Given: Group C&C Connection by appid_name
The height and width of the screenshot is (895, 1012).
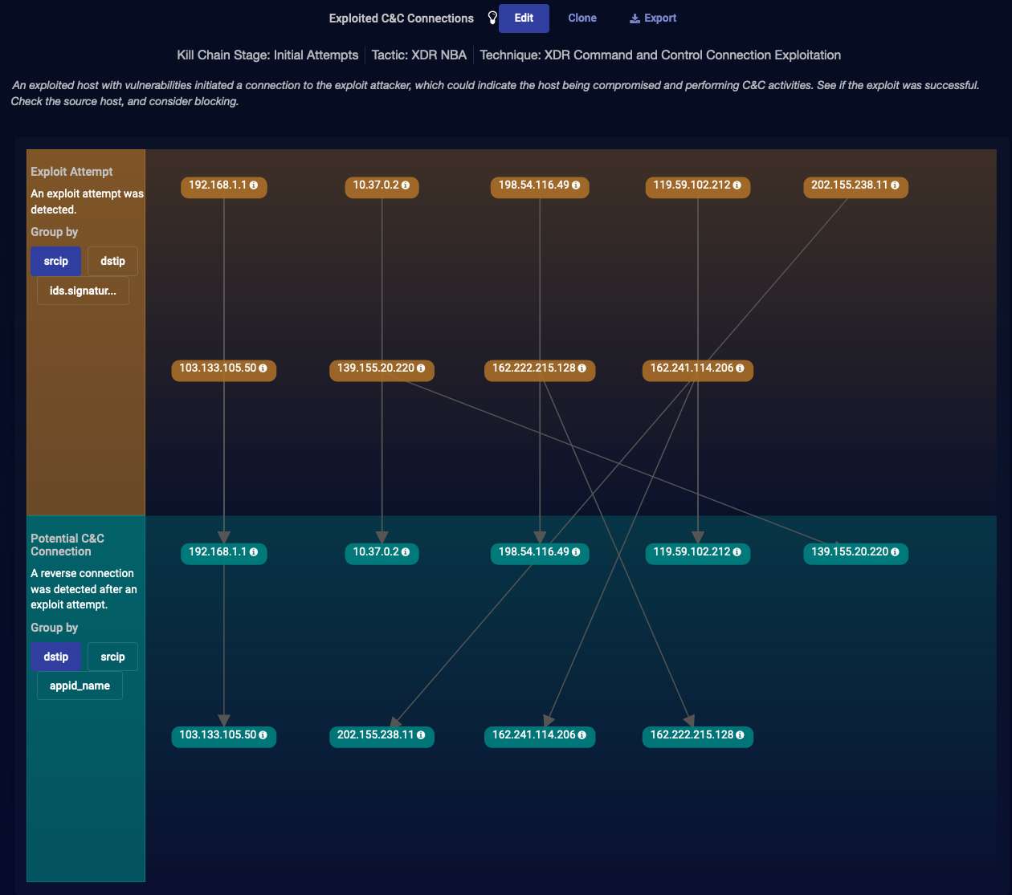Looking at the screenshot, I should [80, 686].
